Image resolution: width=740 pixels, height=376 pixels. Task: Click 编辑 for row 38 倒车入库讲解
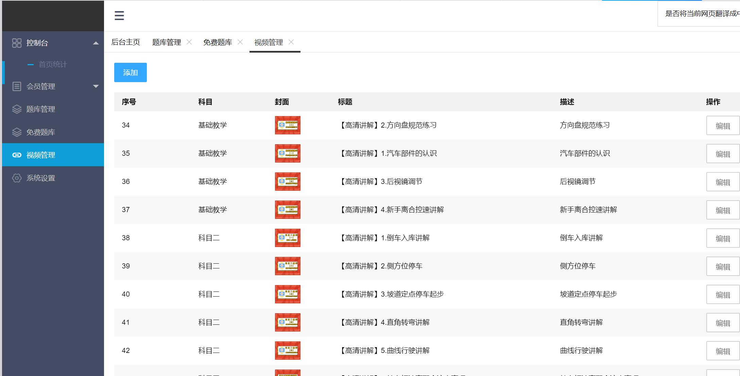(x=723, y=239)
